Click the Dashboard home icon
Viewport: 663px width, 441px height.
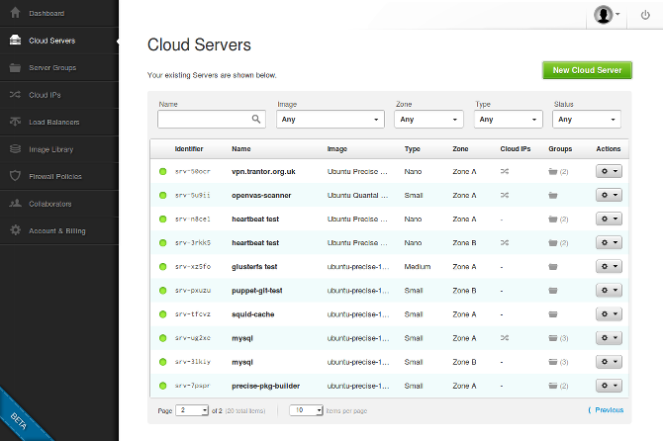coord(15,13)
